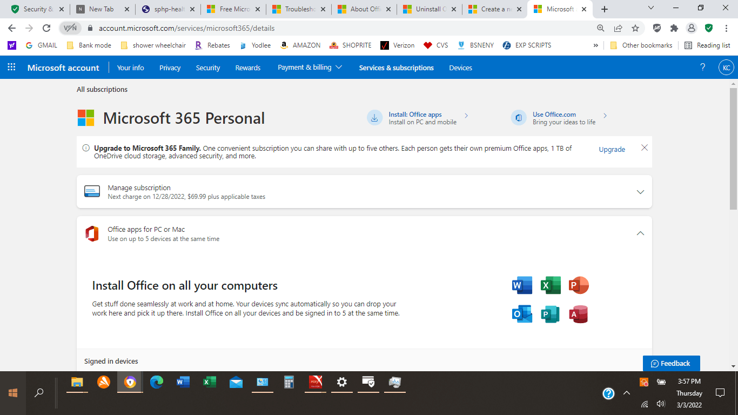The image size is (738, 415).
Task: Bookmark this page with star icon
Action: point(635,28)
